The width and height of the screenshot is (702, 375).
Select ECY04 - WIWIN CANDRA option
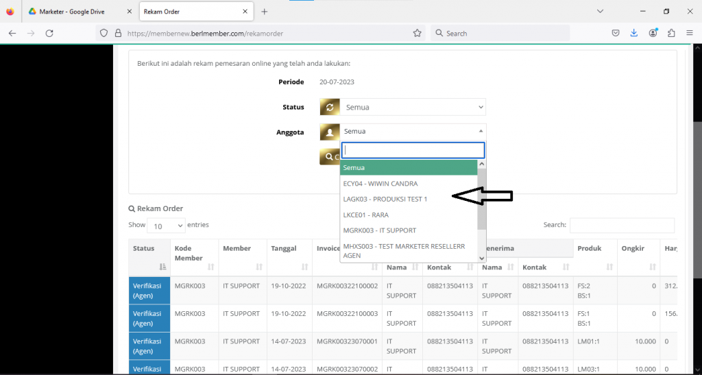tap(380, 184)
